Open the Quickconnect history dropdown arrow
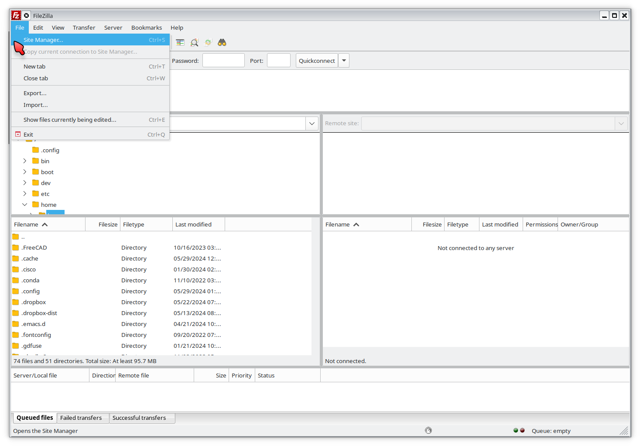 pos(344,61)
